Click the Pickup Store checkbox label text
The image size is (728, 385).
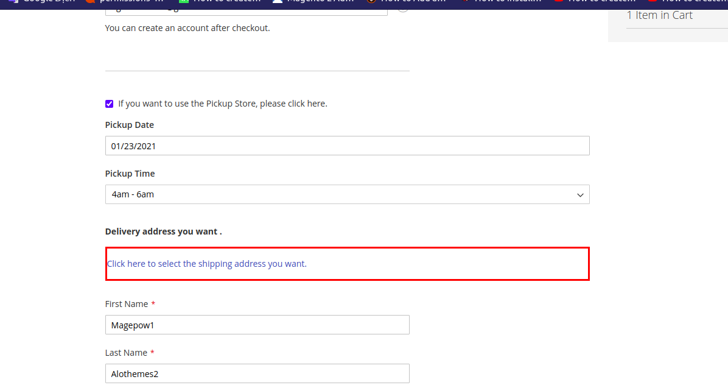(222, 104)
